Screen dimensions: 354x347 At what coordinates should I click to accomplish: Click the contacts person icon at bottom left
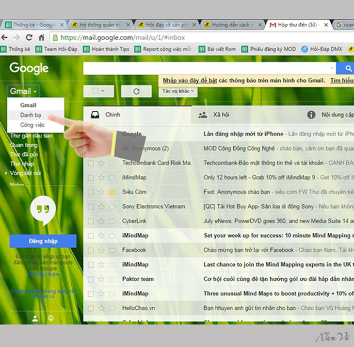pos(35,318)
